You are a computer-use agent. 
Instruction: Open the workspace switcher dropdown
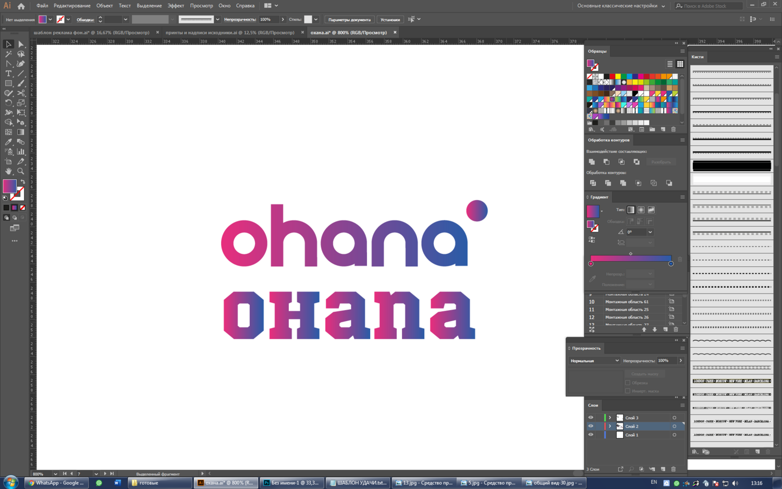coord(621,6)
